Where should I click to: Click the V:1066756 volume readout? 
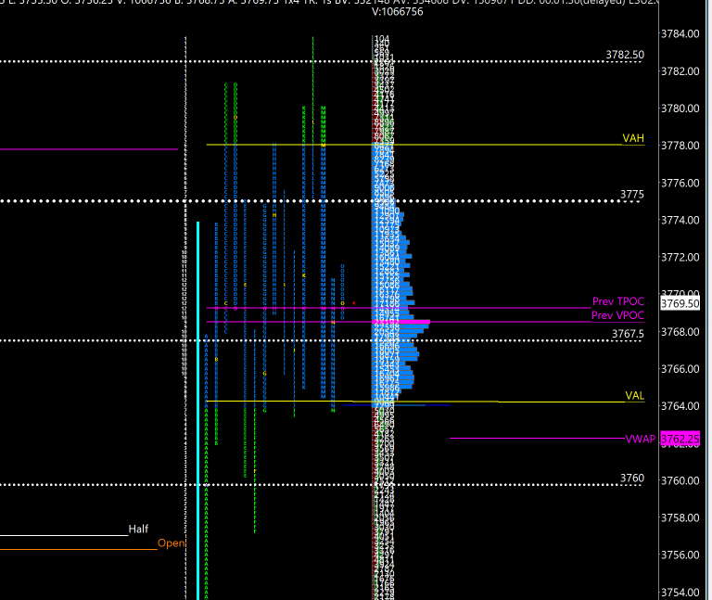coord(398,12)
